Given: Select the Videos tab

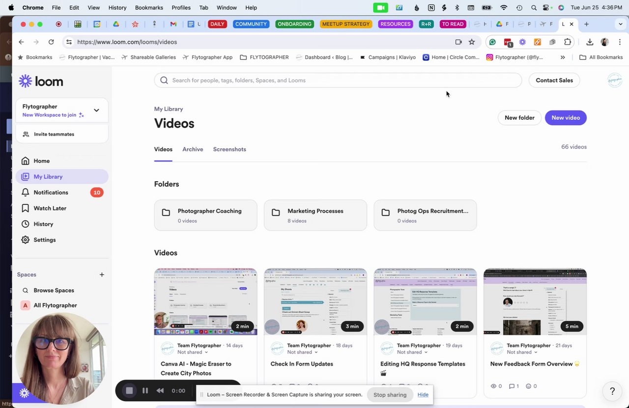Looking at the screenshot, I should pos(163,149).
